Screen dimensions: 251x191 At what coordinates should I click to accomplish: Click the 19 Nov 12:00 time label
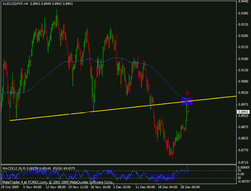pyautogui.click(x=78, y=187)
